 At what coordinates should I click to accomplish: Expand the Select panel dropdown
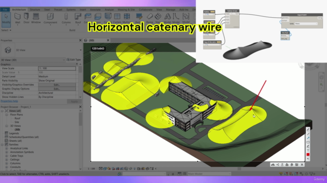6,30
